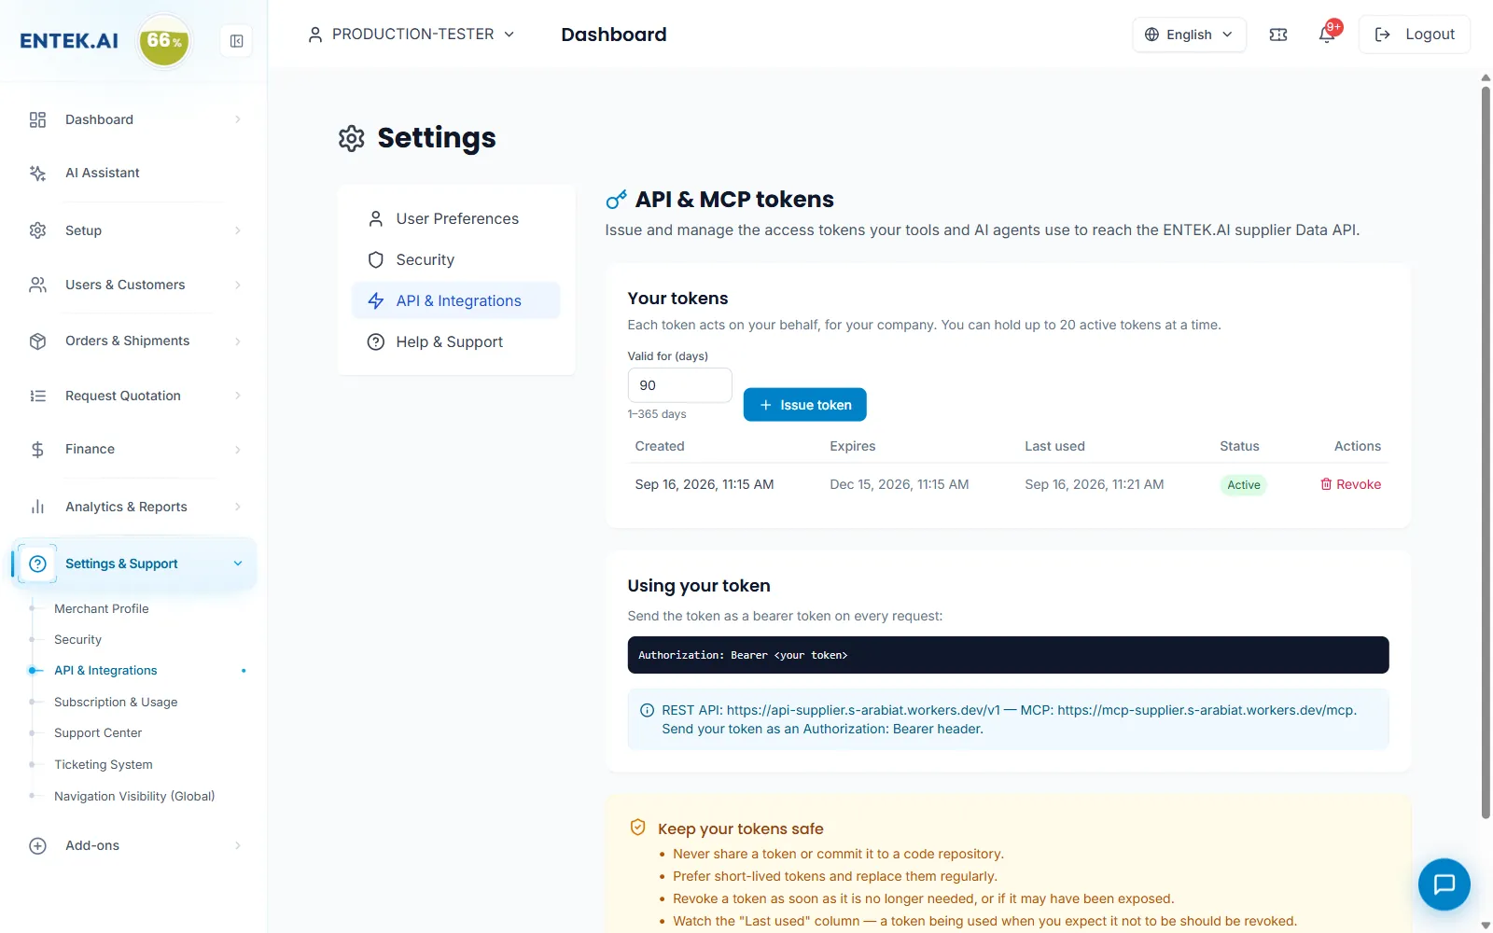
Task: Select API & Integrations settings tab
Action: click(x=455, y=300)
